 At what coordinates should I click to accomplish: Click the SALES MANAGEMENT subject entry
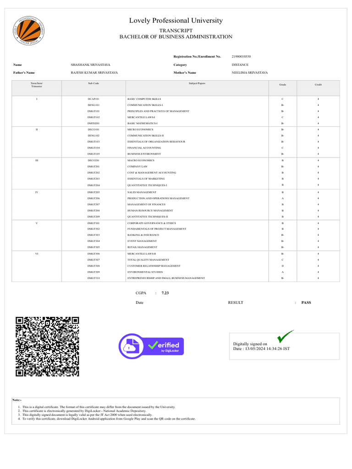tap(142, 192)
